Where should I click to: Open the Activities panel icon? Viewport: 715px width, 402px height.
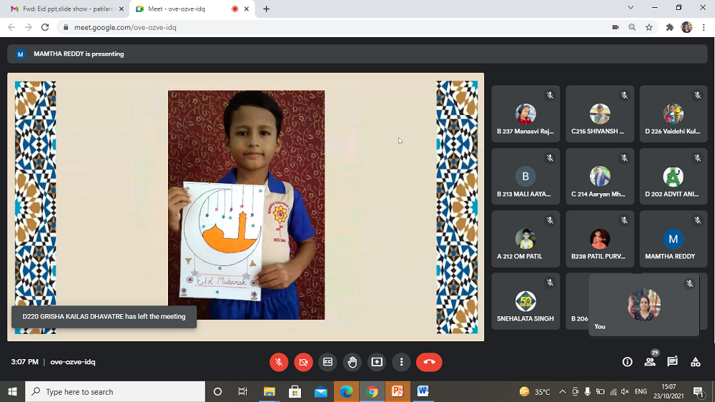(x=695, y=362)
